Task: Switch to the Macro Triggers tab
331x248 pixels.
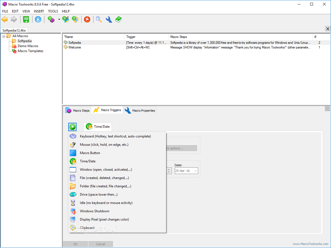Action: pos(107,110)
